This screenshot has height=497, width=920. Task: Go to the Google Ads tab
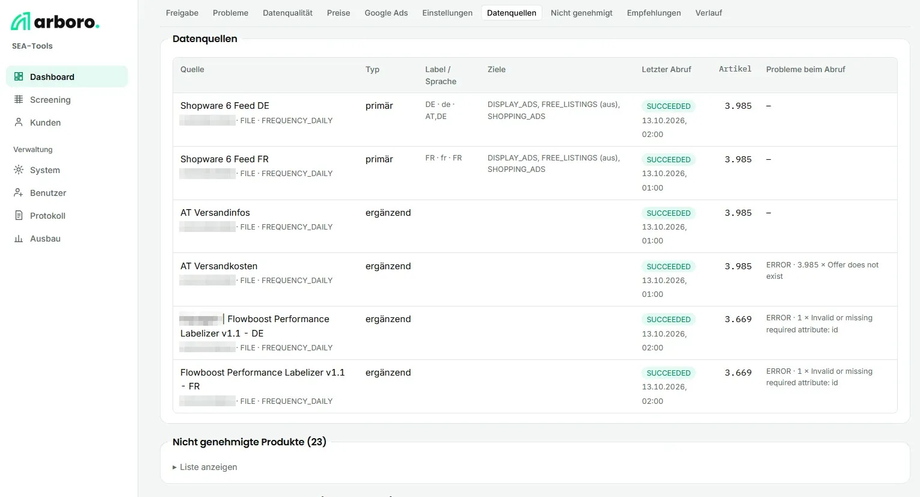[x=386, y=13]
